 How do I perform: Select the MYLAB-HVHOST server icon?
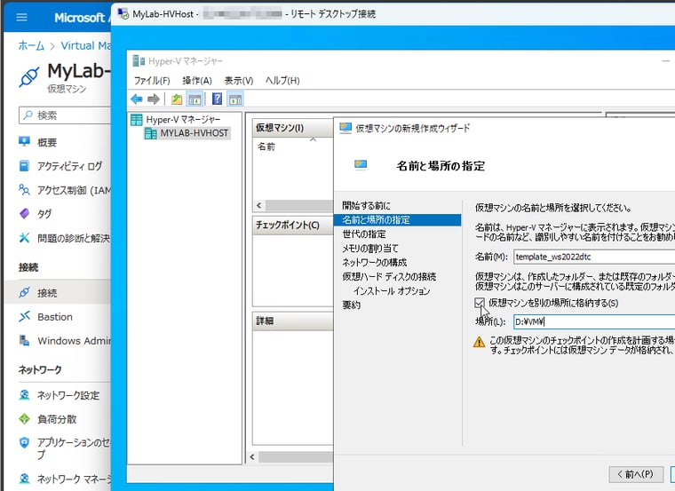point(151,133)
